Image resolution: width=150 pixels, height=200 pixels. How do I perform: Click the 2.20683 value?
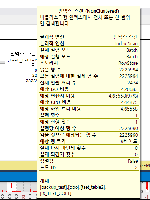coord(129,89)
